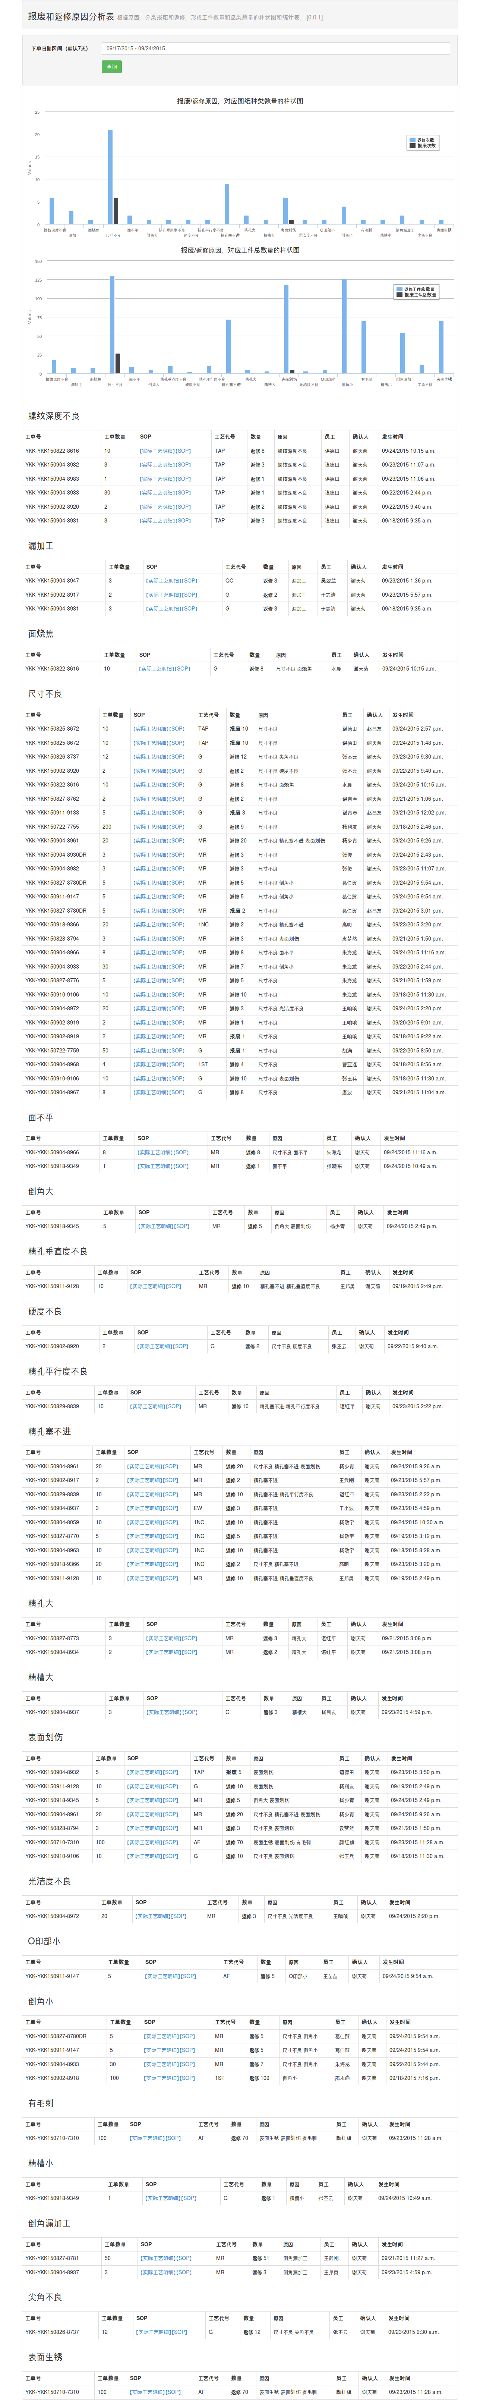
Task: Open 实际工艺明细 link for order YKK-YKK150904-8947
Action: click(162, 580)
